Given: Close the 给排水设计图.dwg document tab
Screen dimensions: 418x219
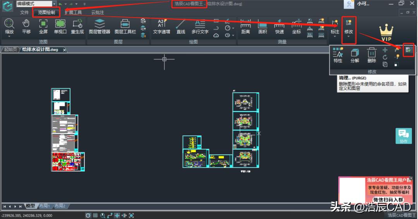Looking at the screenshot, I should (64, 50).
